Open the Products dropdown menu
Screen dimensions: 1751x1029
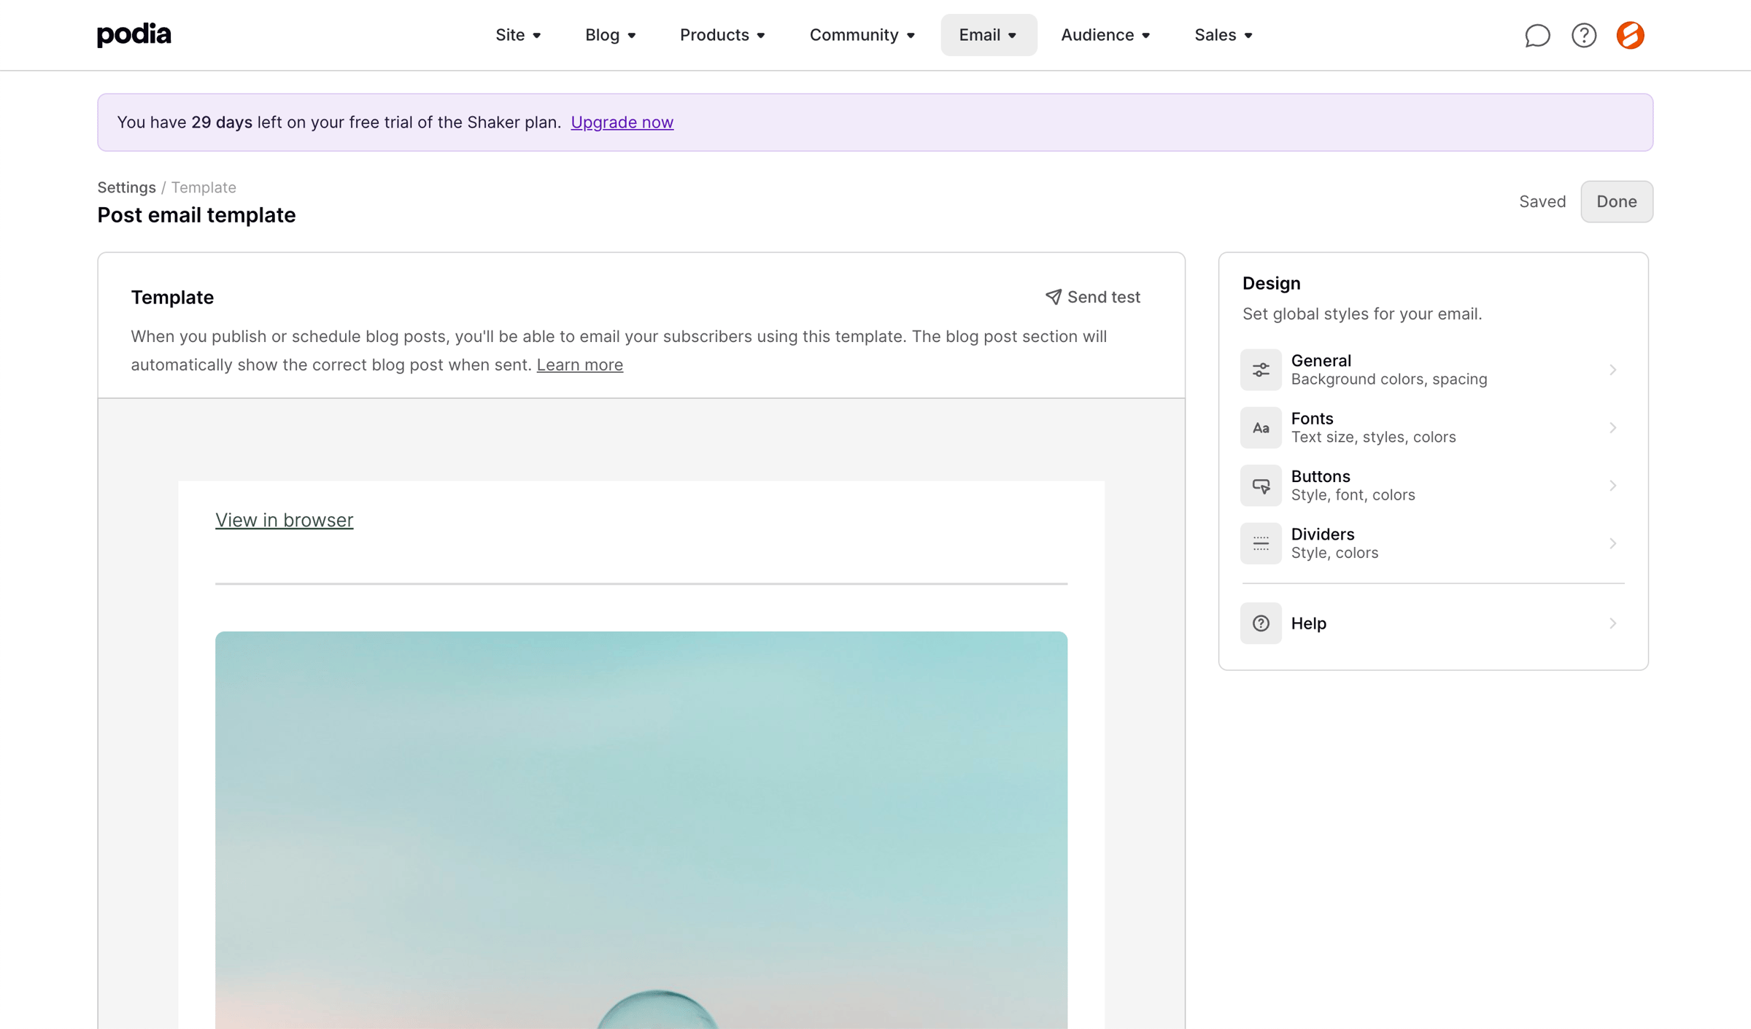(x=722, y=35)
